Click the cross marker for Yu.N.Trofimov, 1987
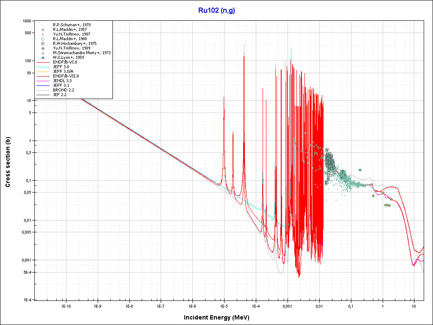 point(43,34)
